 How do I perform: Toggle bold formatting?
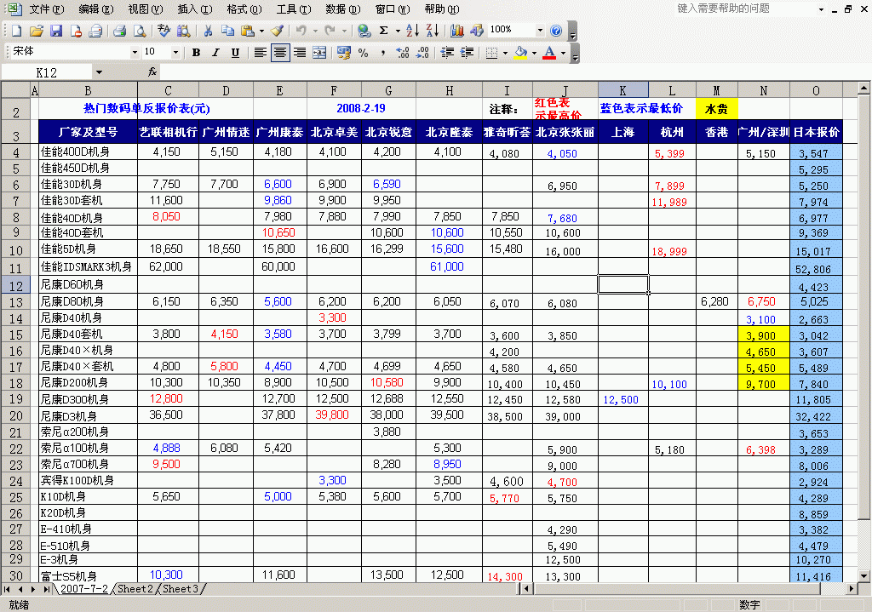(x=196, y=53)
